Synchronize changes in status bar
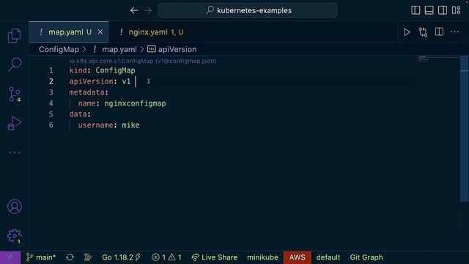The width and height of the screenshot is (469, 264). pos(70,257)
